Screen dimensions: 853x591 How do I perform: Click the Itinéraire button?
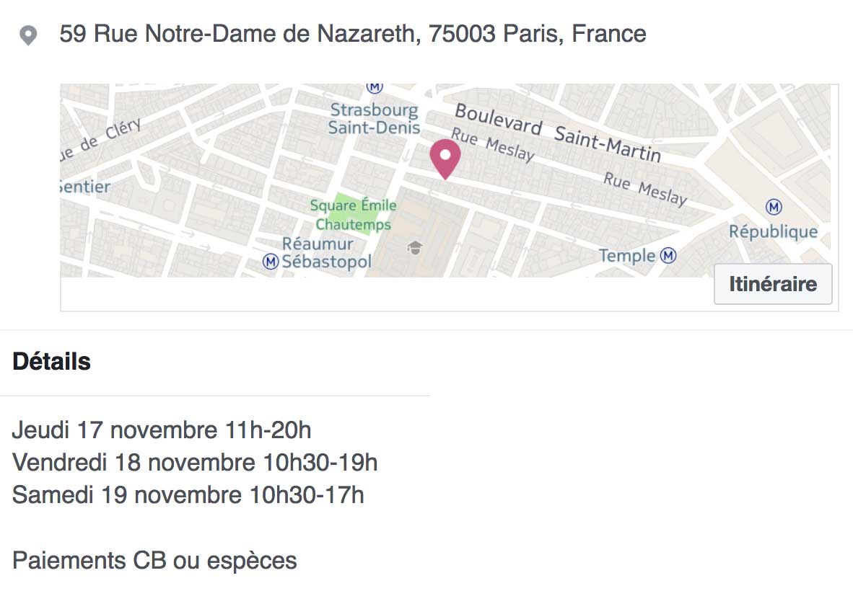click(x=773, y=283)
